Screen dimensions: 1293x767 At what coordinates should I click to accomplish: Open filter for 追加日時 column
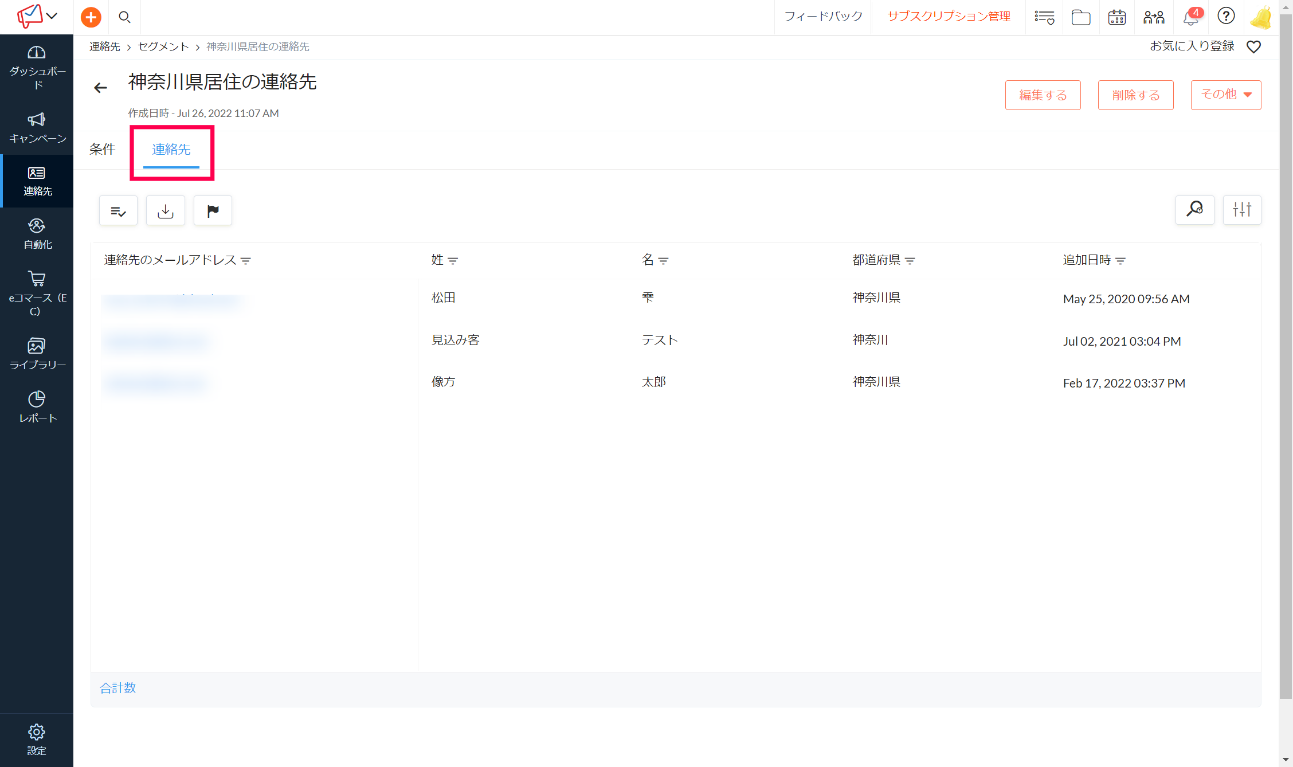click(x=1120, y=261)
